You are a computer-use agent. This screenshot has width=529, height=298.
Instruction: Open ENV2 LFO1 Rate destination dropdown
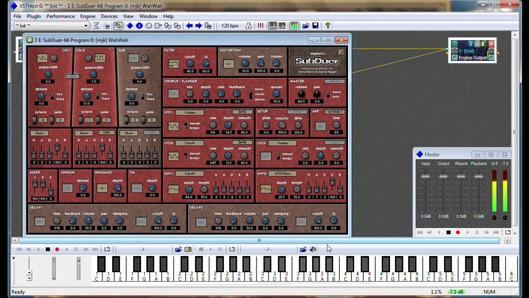pos(282,174)
